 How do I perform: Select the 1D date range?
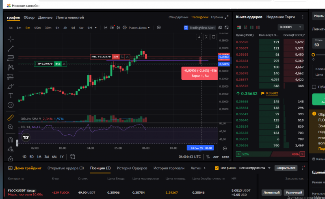coord(24,157)
